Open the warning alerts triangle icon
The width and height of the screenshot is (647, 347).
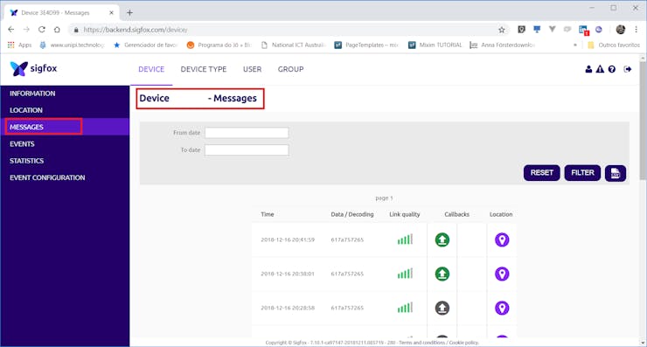600,69
